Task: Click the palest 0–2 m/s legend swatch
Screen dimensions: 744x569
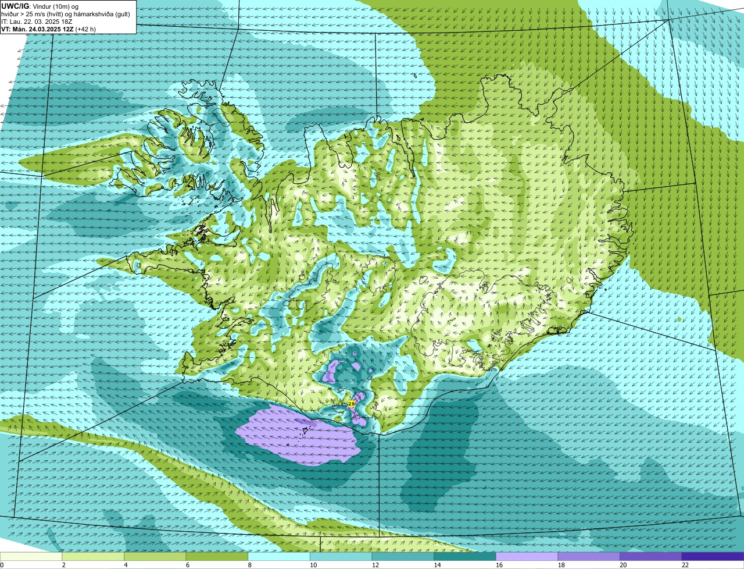Action: 31,556
